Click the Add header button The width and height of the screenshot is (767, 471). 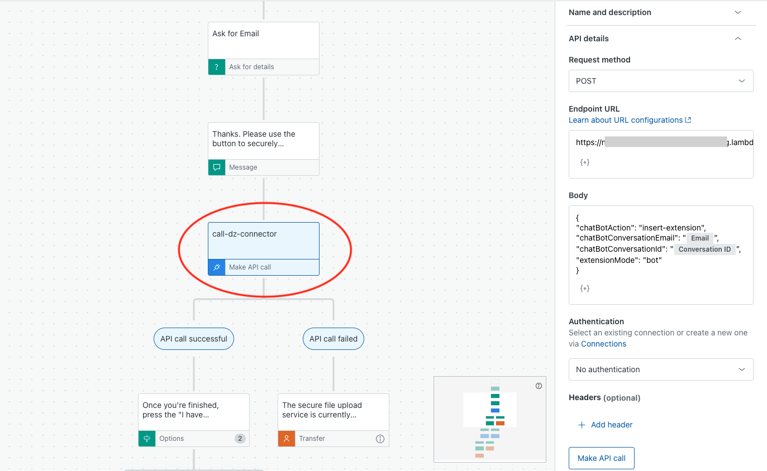click(x=605, y=425)
